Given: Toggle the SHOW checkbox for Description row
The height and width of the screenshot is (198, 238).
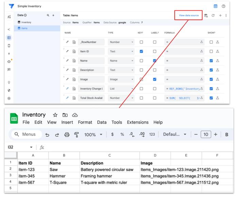Looking at the screenshot, I should [211, 70].
